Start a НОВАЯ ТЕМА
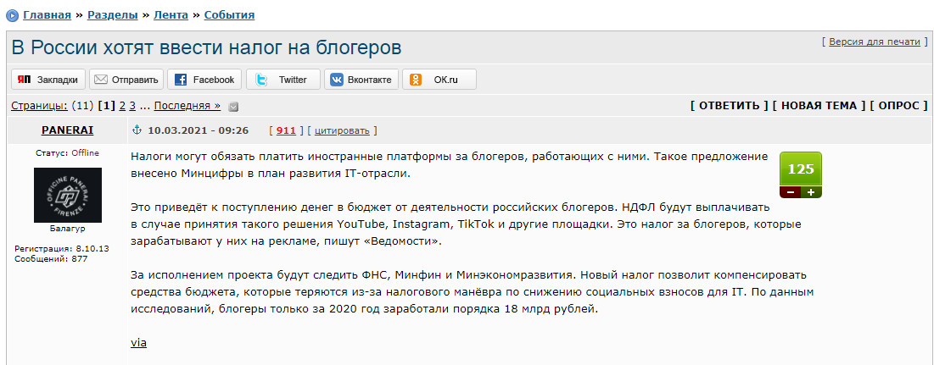The image size is (934, 365). pyautogui.click(x=819, y=106)
